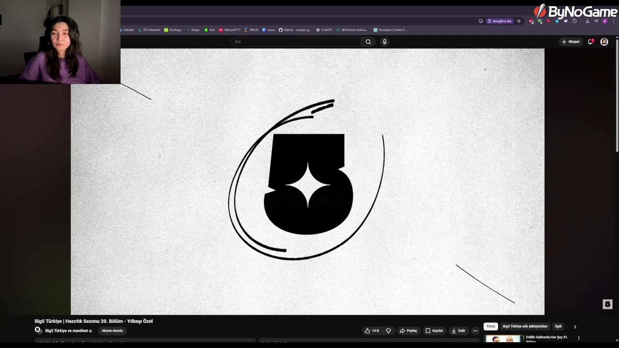Viewport: 619px width, 348px height.
Task: Open YouTube notifications bell
Action: (x=590, y=42)
